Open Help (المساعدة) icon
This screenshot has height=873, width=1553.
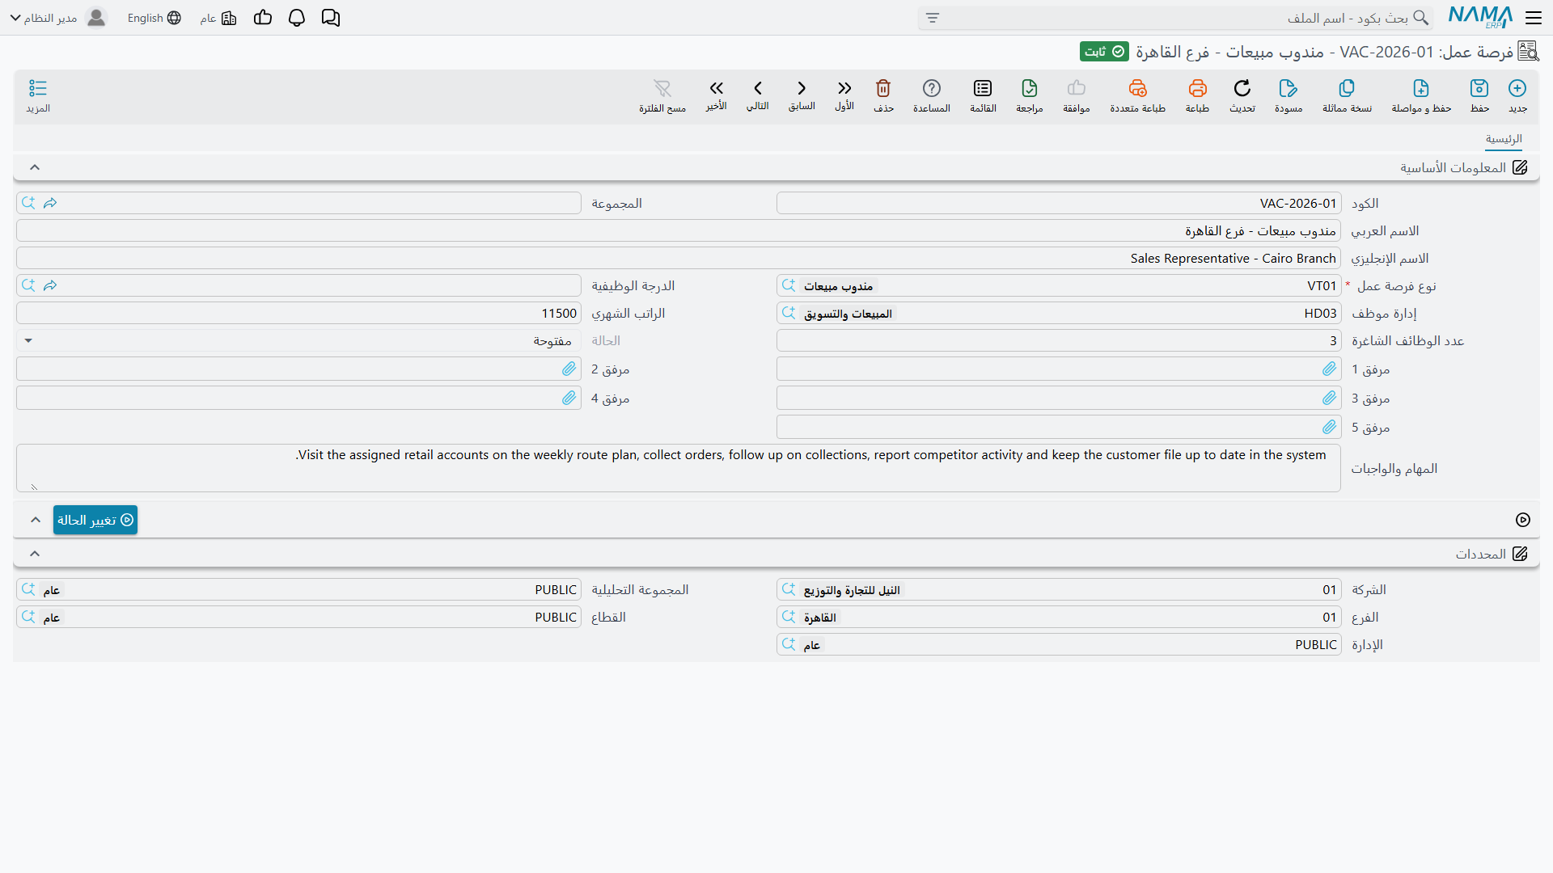(x=932, y=95)
